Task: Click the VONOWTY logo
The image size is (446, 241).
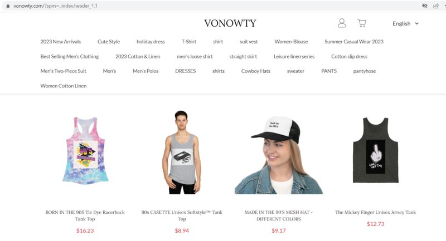Action: click(230, 23)
